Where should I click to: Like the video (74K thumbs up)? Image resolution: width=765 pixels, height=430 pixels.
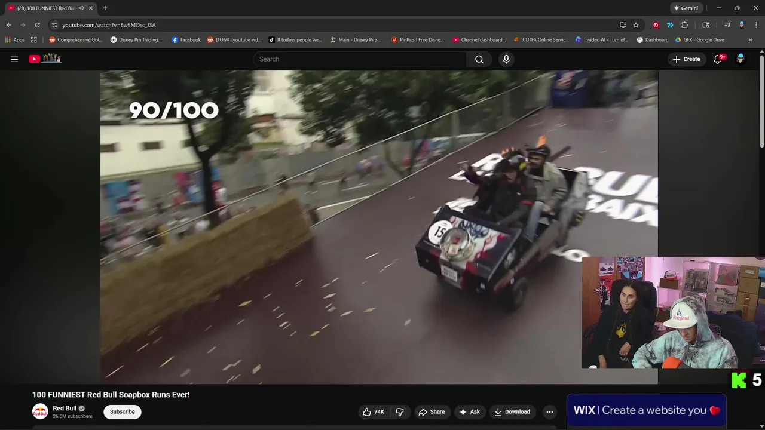point(374,411)
